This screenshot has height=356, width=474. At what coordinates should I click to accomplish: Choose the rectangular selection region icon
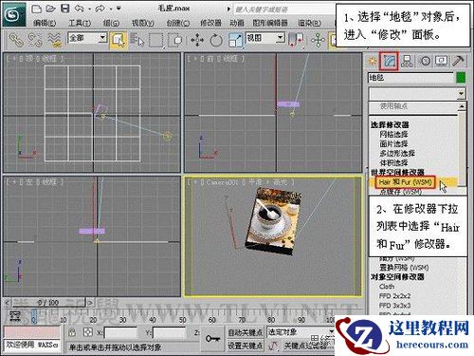(x=156, y=40)
